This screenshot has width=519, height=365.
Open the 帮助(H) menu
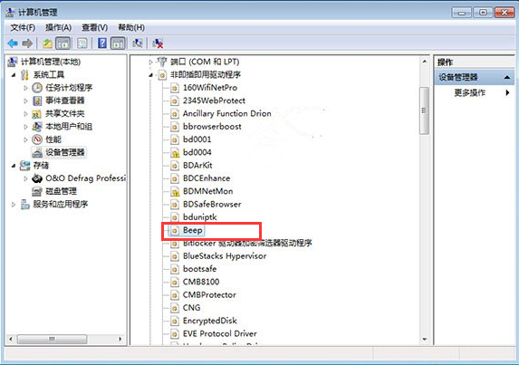pyautogui.click(x=131, y=27)
